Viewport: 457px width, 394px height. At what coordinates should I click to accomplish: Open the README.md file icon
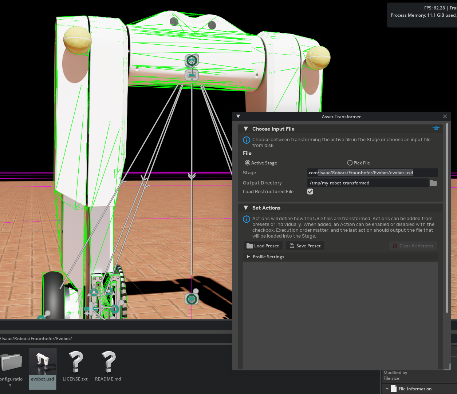coord(108,362)
